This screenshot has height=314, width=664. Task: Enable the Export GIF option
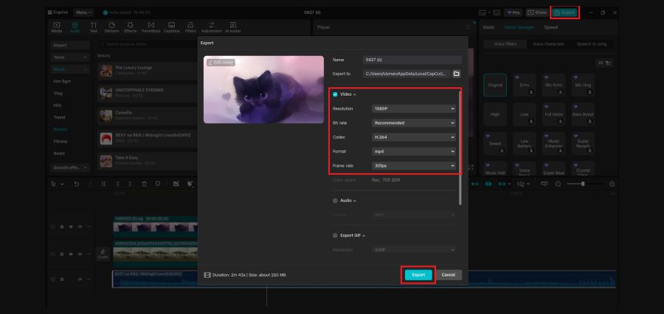[x=335, y=235]
